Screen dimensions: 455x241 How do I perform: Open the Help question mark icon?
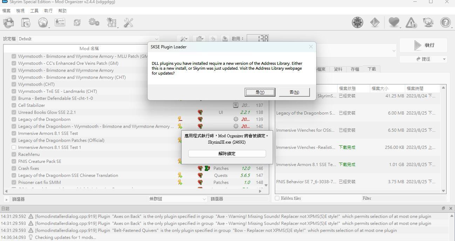tap(446, 23)
